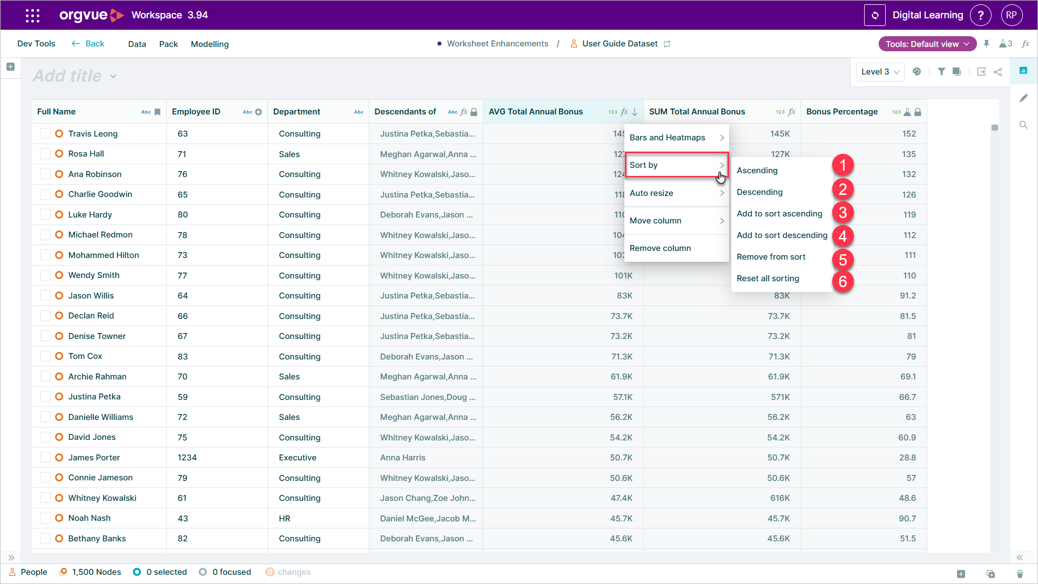The width and height of the screenshot is (1038, 584).
Task: Open the flask experiments icon showing 3
Action: [x=1006, y=44]
